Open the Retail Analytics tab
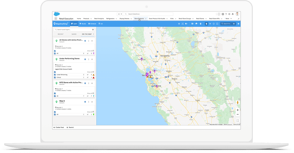Viewport: 294px width, 153px height. (99, 19)
